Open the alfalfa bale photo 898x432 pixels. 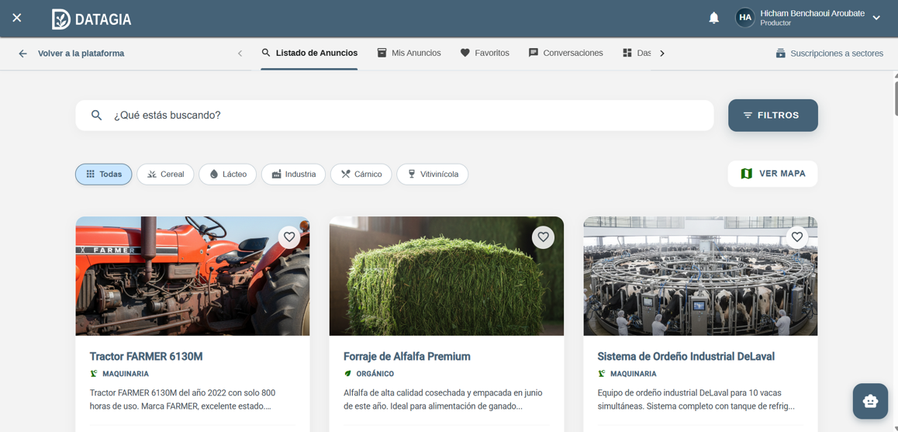coord(446,275)
